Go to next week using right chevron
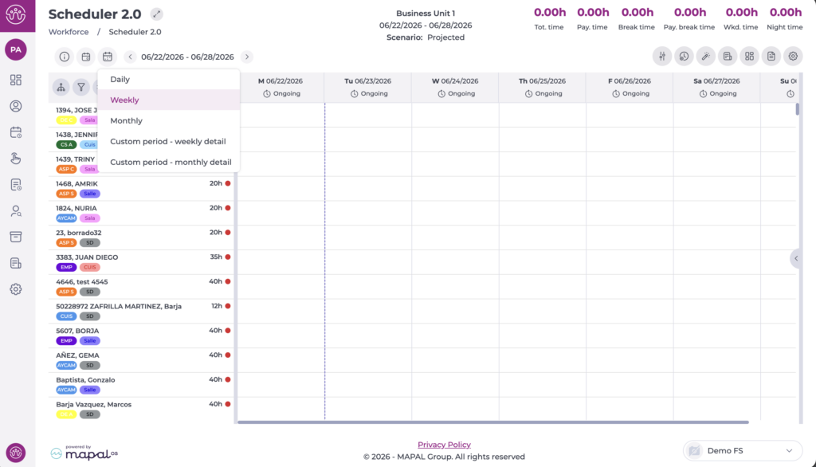The height and width of the screenshot is (467, 816). point(247,57)
